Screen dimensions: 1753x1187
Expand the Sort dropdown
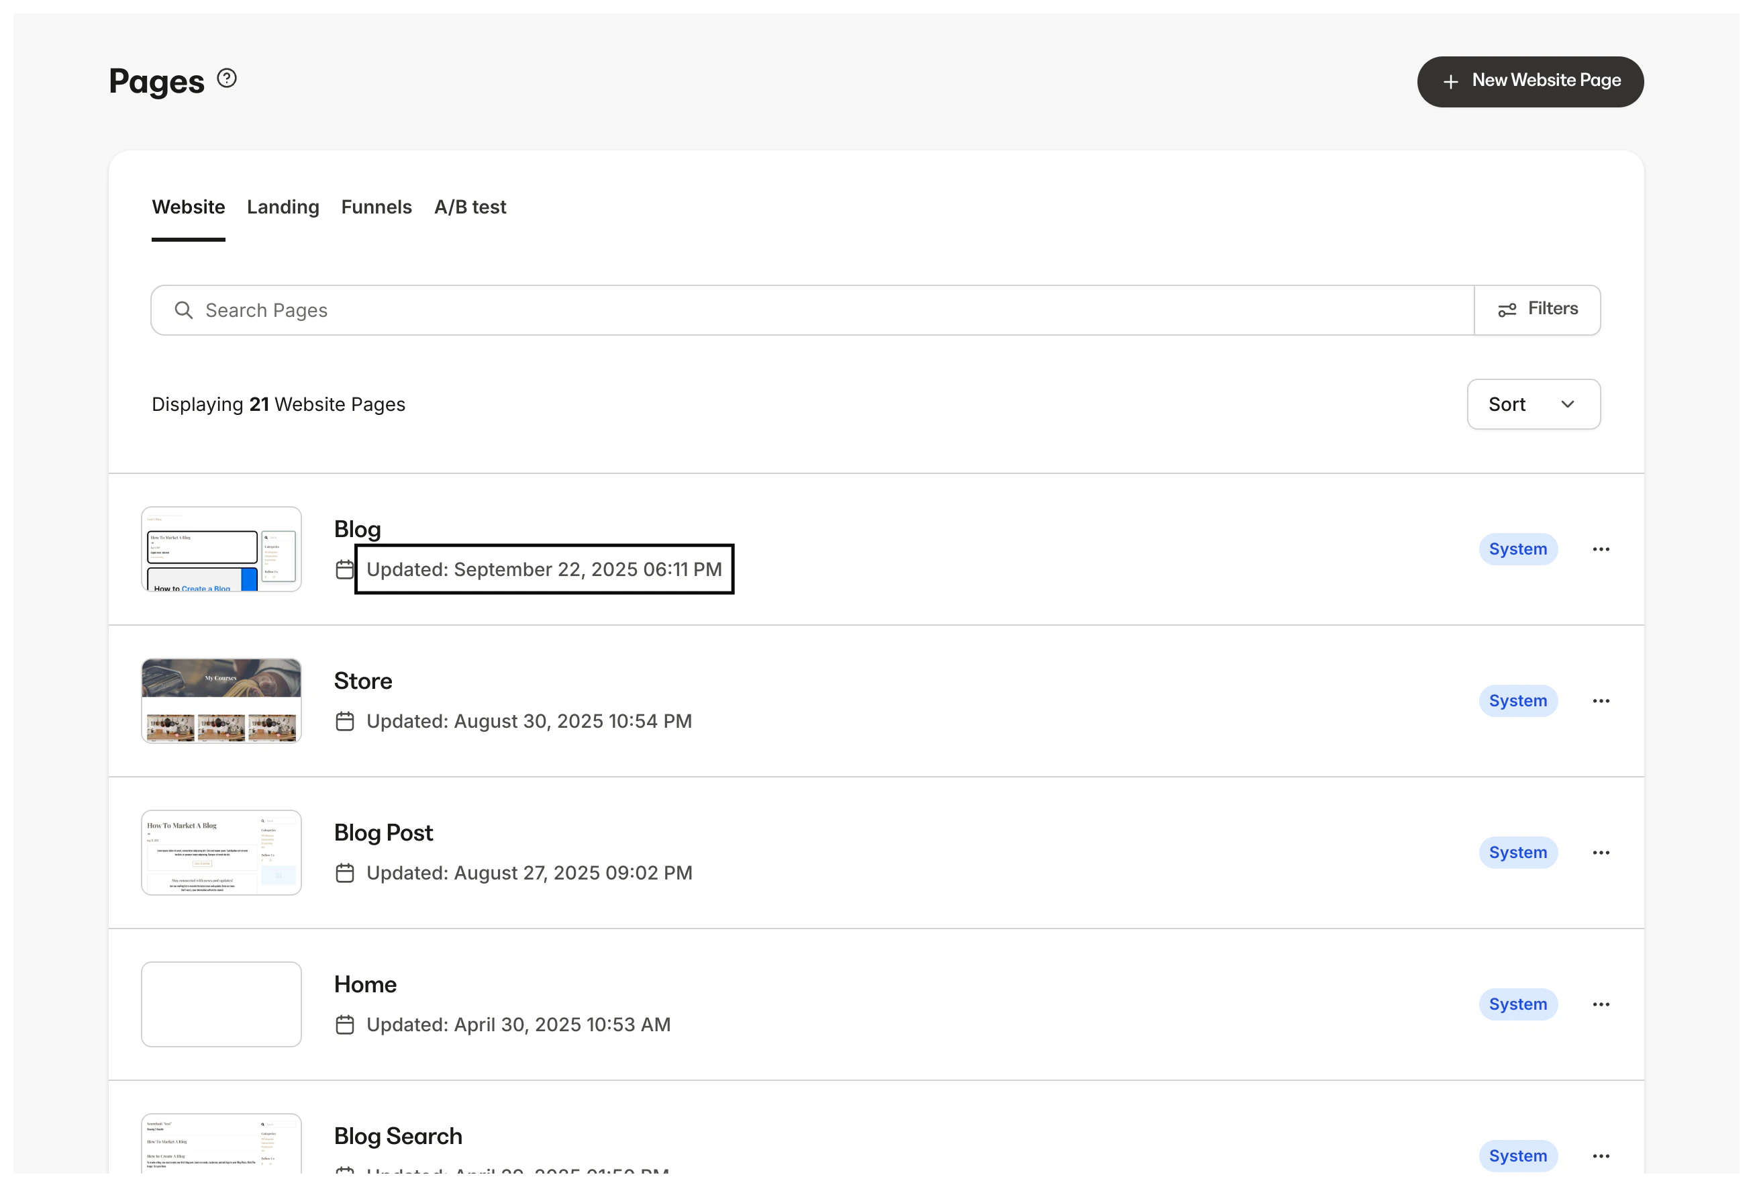point(1533,403)
